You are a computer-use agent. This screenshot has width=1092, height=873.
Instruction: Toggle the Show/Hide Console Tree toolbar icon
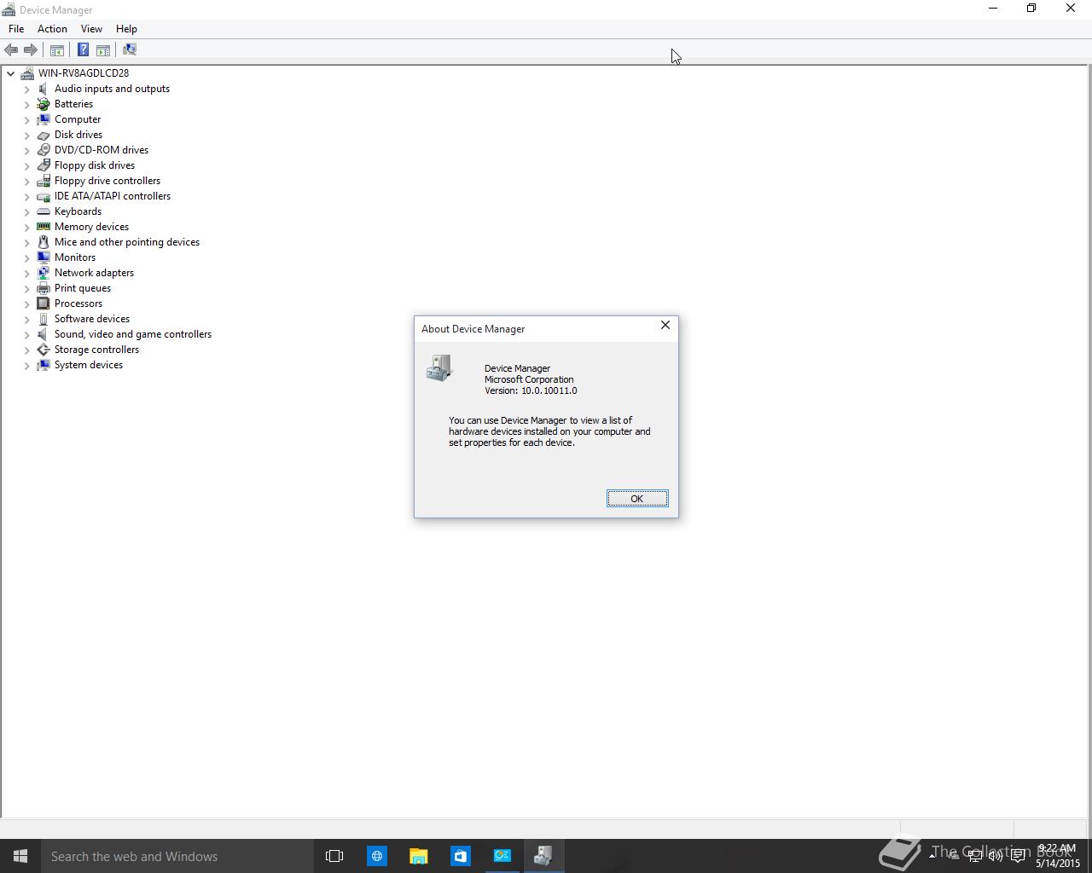click(57, 49)
